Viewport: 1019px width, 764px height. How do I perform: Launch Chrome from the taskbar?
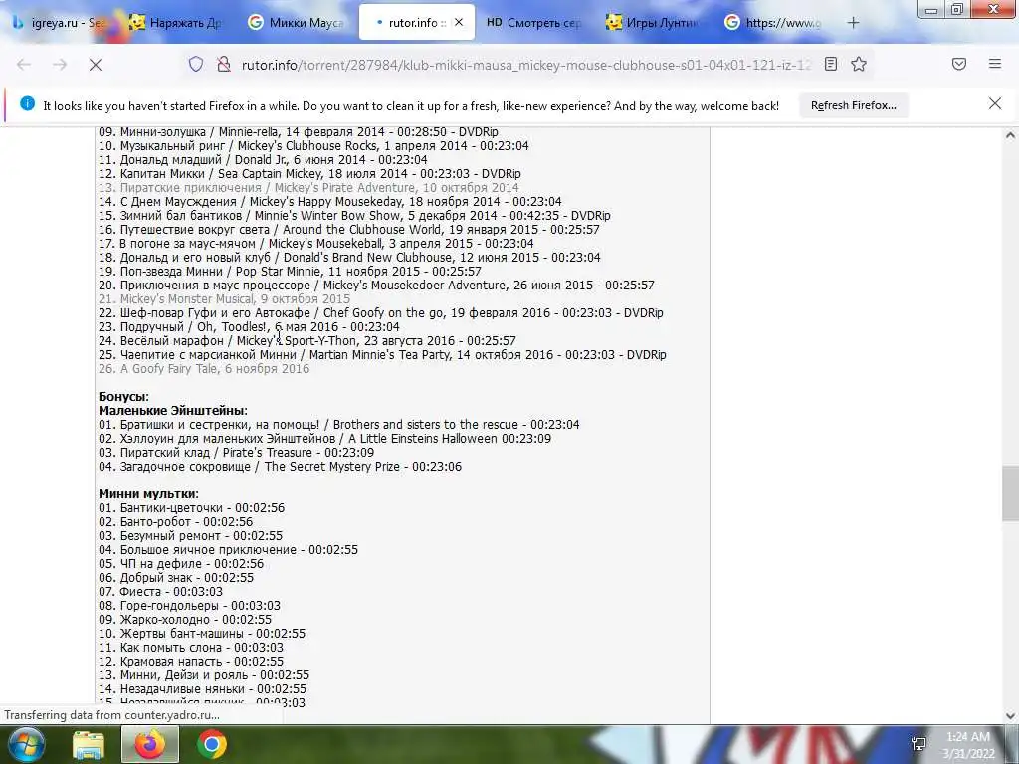point(212,745)
